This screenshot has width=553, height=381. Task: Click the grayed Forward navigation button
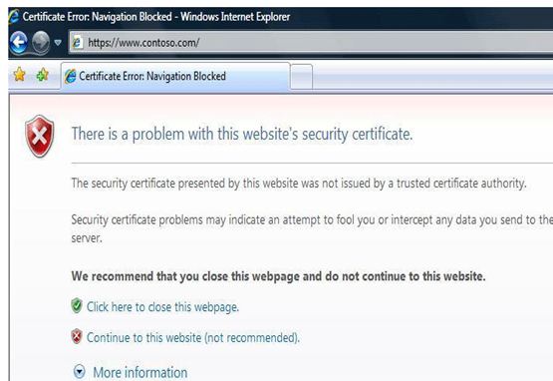[41, 42]
